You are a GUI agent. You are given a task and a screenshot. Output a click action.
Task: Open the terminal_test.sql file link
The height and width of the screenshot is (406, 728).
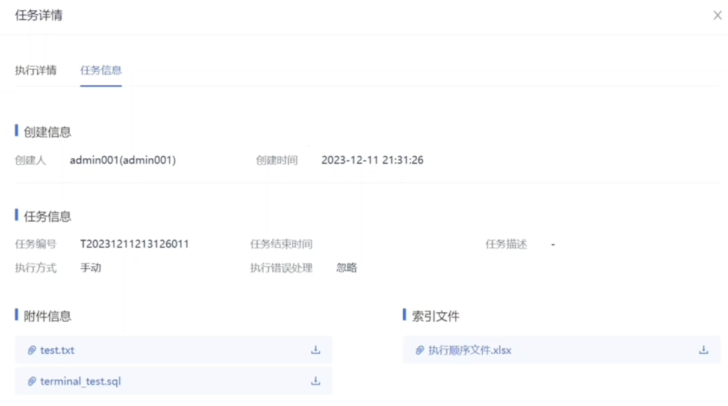(81, 381)
